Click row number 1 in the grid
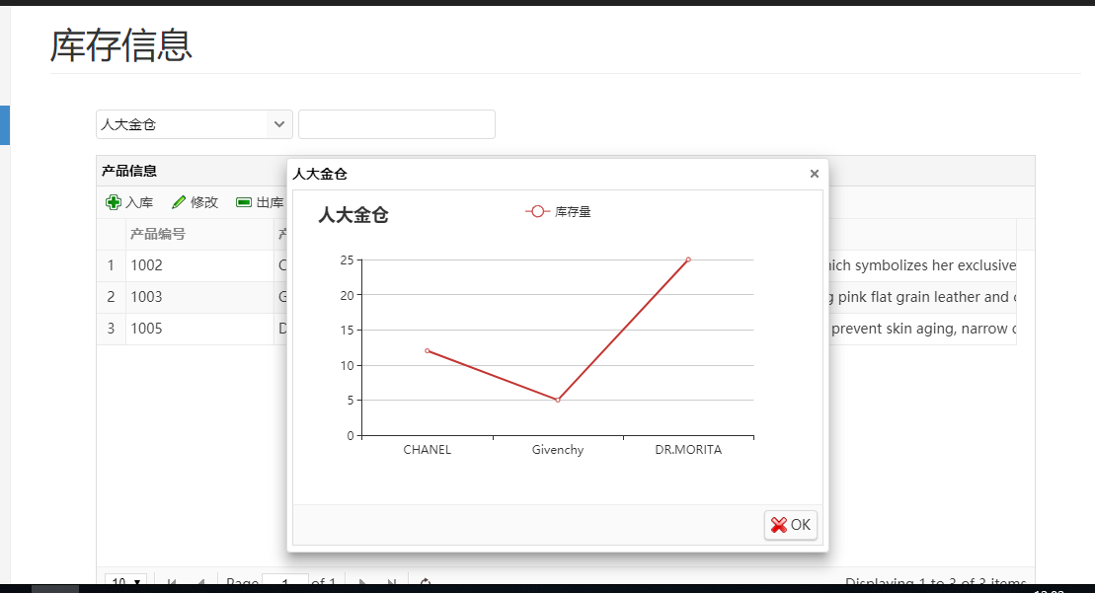Image resolution: width=1095 pixels, height=593 pixels. click(111, 265)
